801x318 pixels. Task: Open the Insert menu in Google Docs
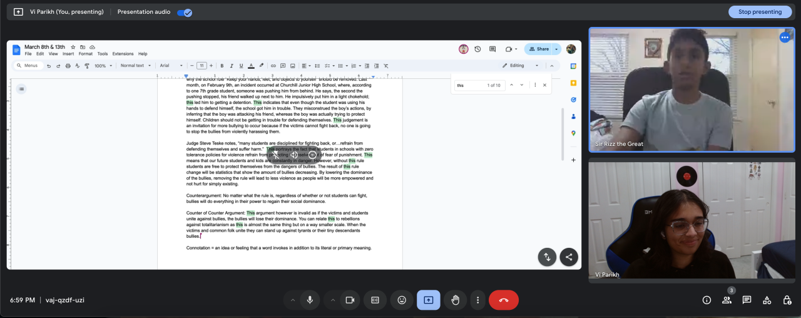click(x=68, y=54)
